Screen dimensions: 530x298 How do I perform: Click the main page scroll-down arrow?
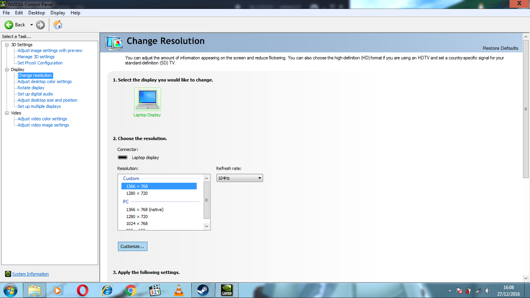(x=526, y=278)
